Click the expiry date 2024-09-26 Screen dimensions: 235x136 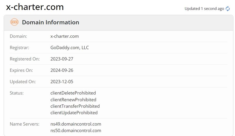[x=62, y=70]
